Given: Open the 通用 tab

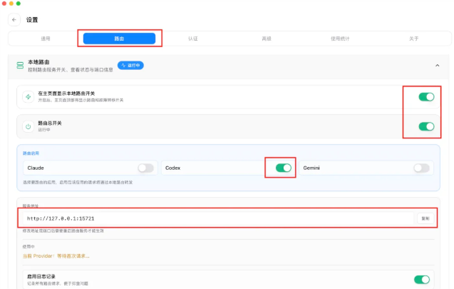Looking at the screenshot, I should (x=46, y=39).
